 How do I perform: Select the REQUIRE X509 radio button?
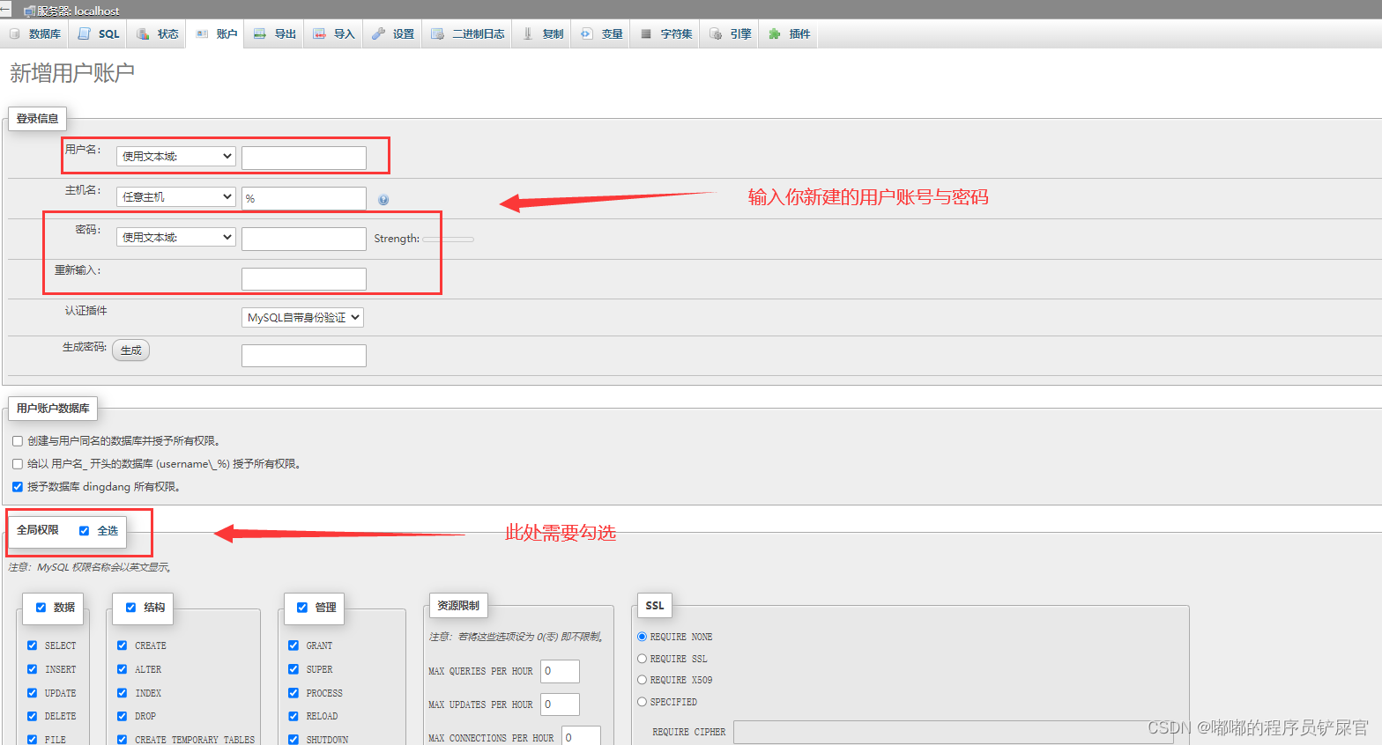pos(643,680)
